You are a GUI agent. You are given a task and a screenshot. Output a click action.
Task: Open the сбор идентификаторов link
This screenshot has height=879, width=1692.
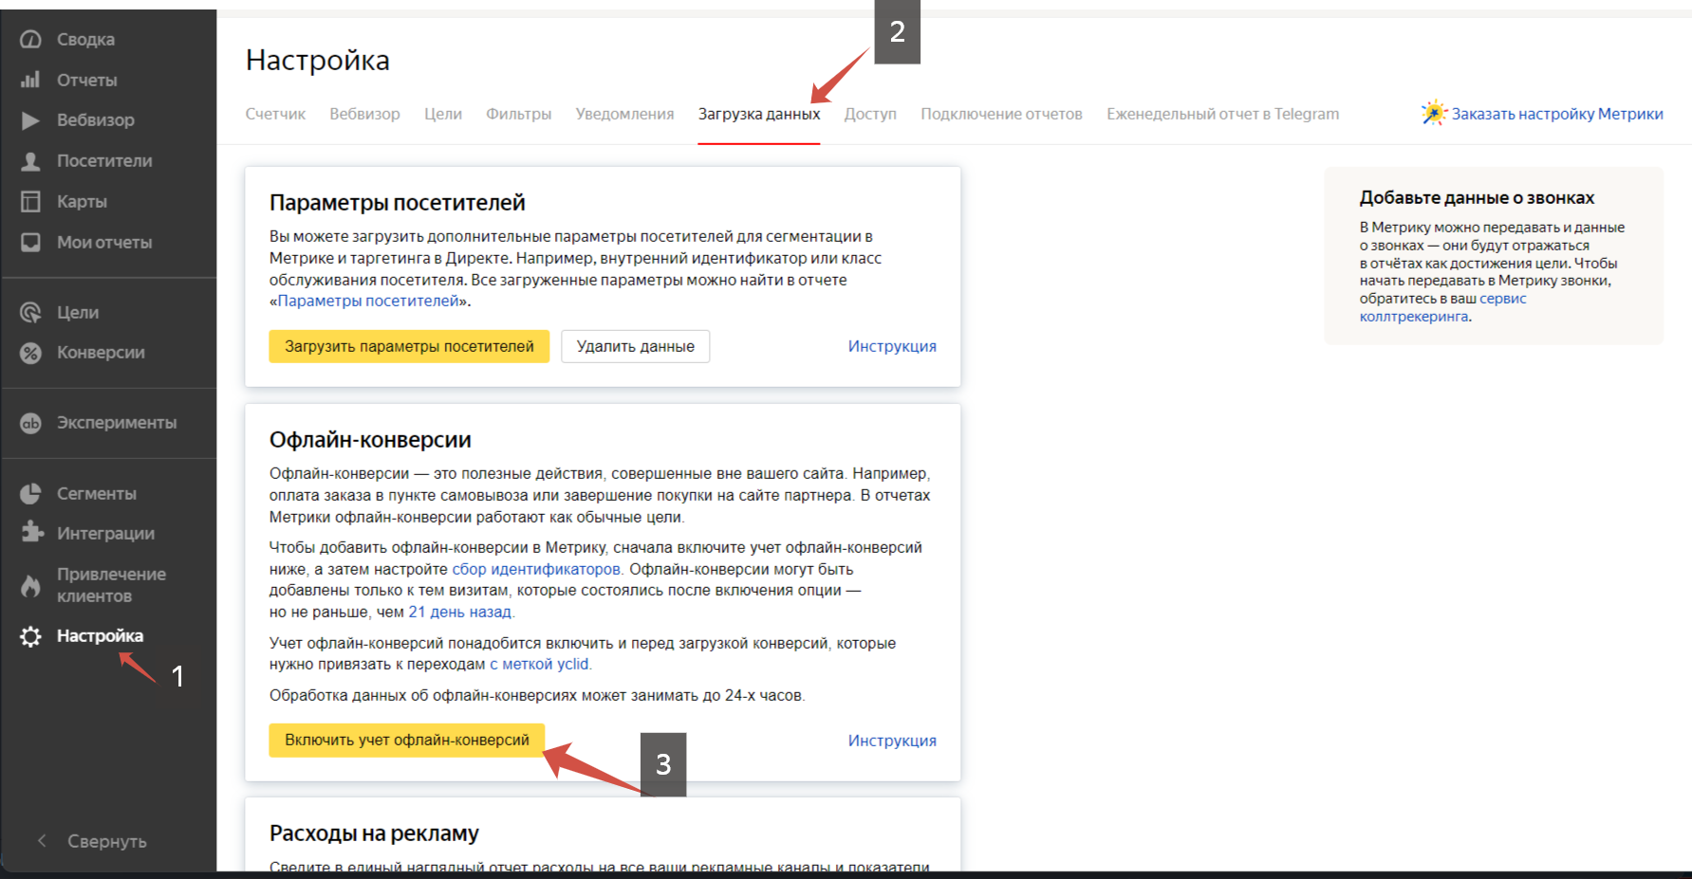pyautogui.click(x=536, y=569)
